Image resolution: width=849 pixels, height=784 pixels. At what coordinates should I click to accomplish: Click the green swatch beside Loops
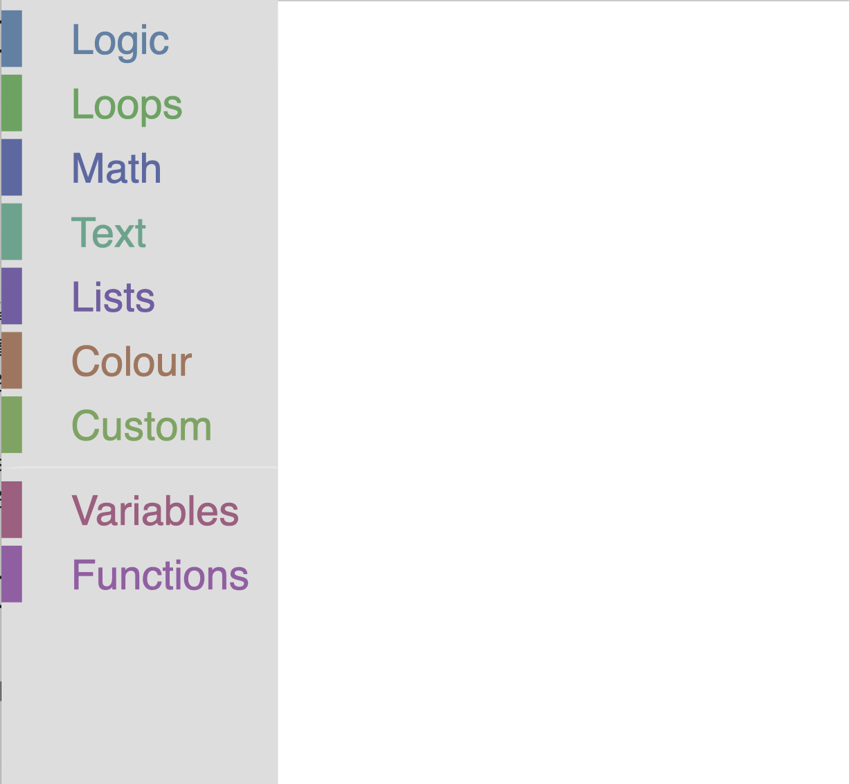(x=12, y=103)
